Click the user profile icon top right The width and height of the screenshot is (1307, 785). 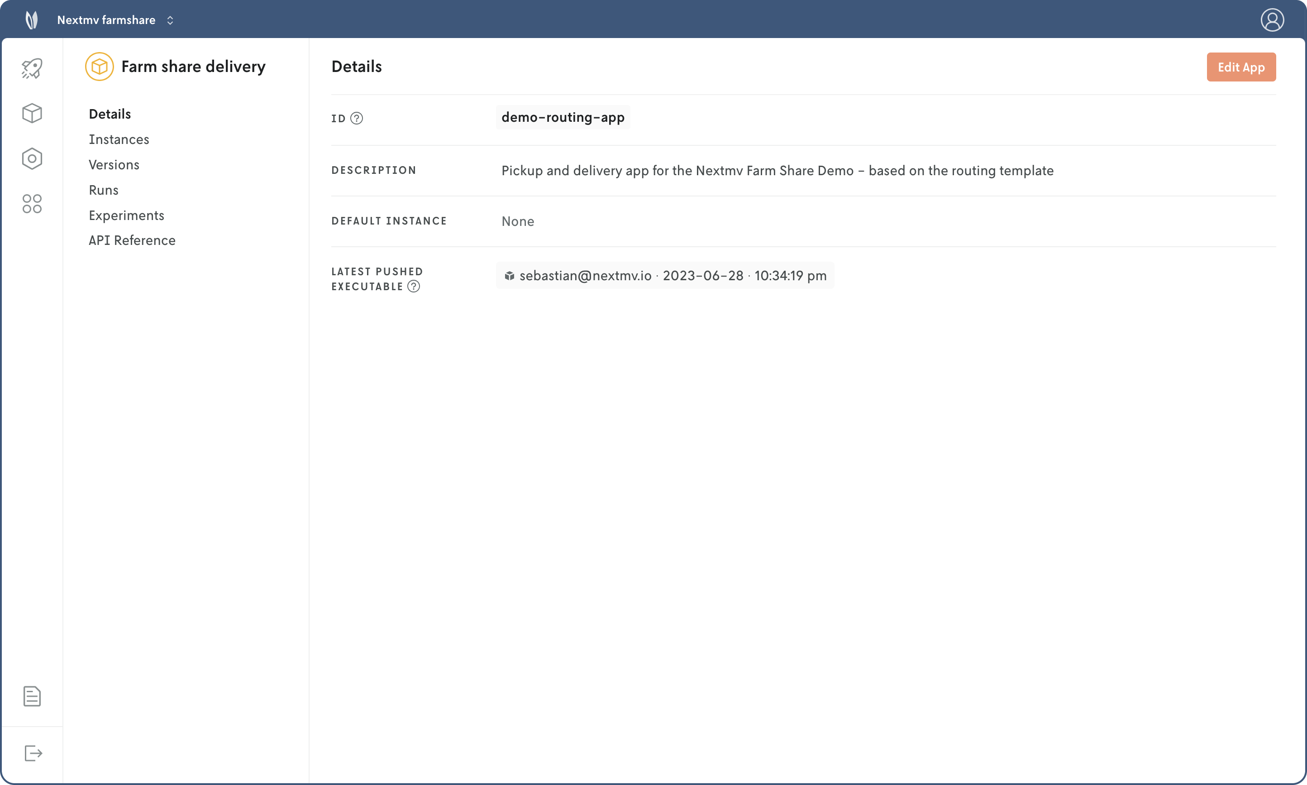(1273, 19)
